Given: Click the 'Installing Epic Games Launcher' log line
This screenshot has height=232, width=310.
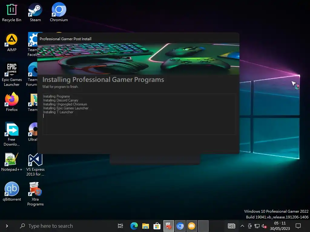Looking at the screenshot, I should point(66,108).
